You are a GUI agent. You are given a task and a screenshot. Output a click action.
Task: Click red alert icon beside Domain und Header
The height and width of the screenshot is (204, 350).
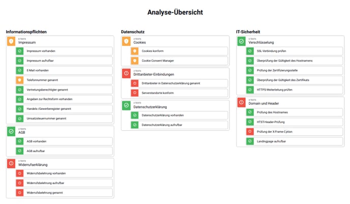click(241, 102)
